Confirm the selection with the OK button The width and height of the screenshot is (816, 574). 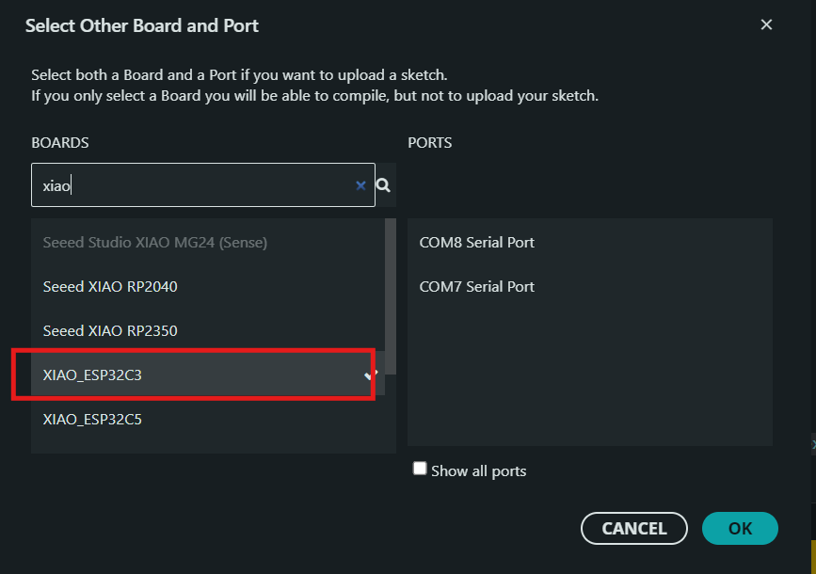[x=740, y=528]
